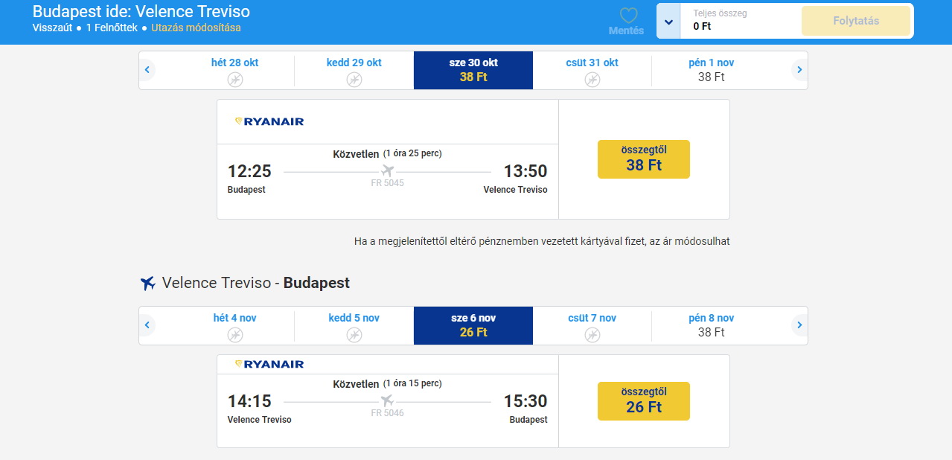The image size is (952, 460).
Task: Click the no-flight icon under csüt 31 okt
Action: pos(592,79)
